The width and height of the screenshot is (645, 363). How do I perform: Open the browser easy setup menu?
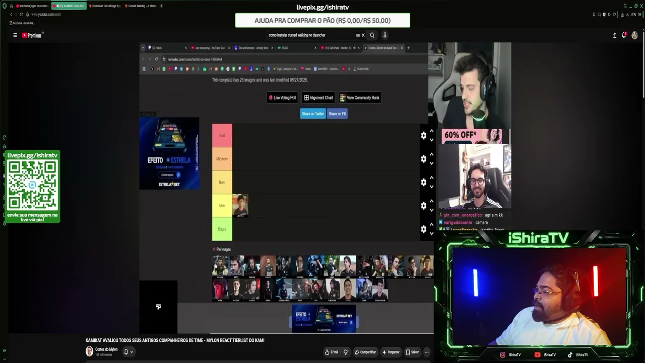639,15
